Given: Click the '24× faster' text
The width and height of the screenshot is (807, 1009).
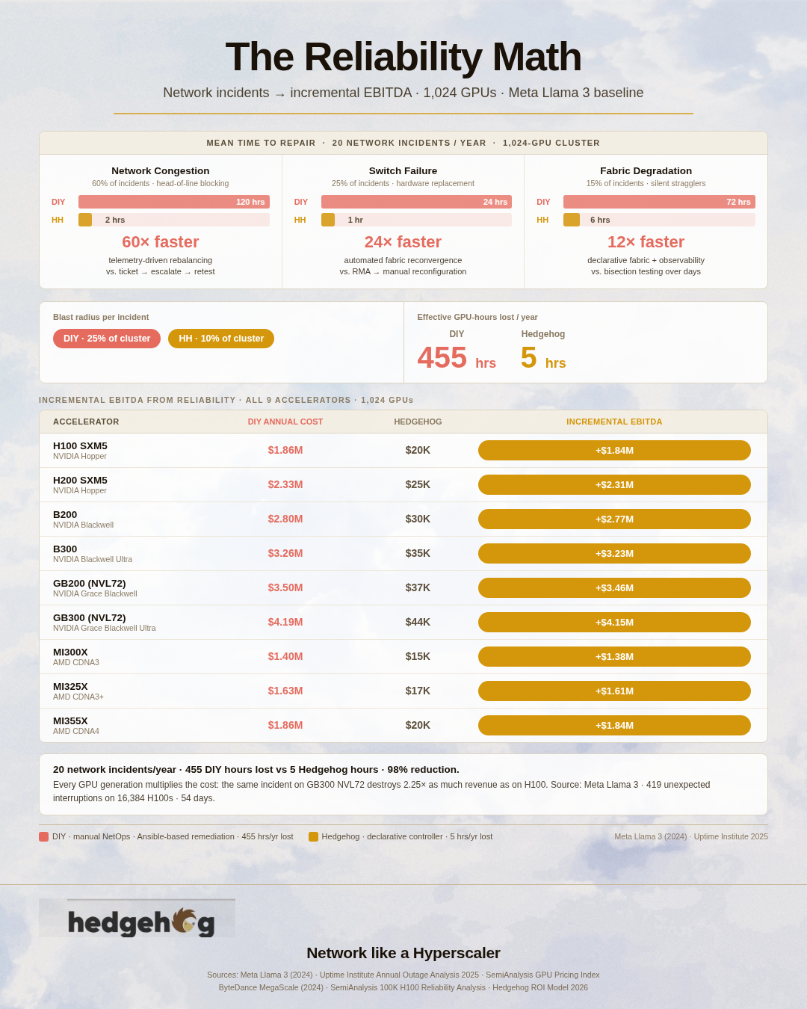Looking at the screenshot, I should tap(403, 242).
